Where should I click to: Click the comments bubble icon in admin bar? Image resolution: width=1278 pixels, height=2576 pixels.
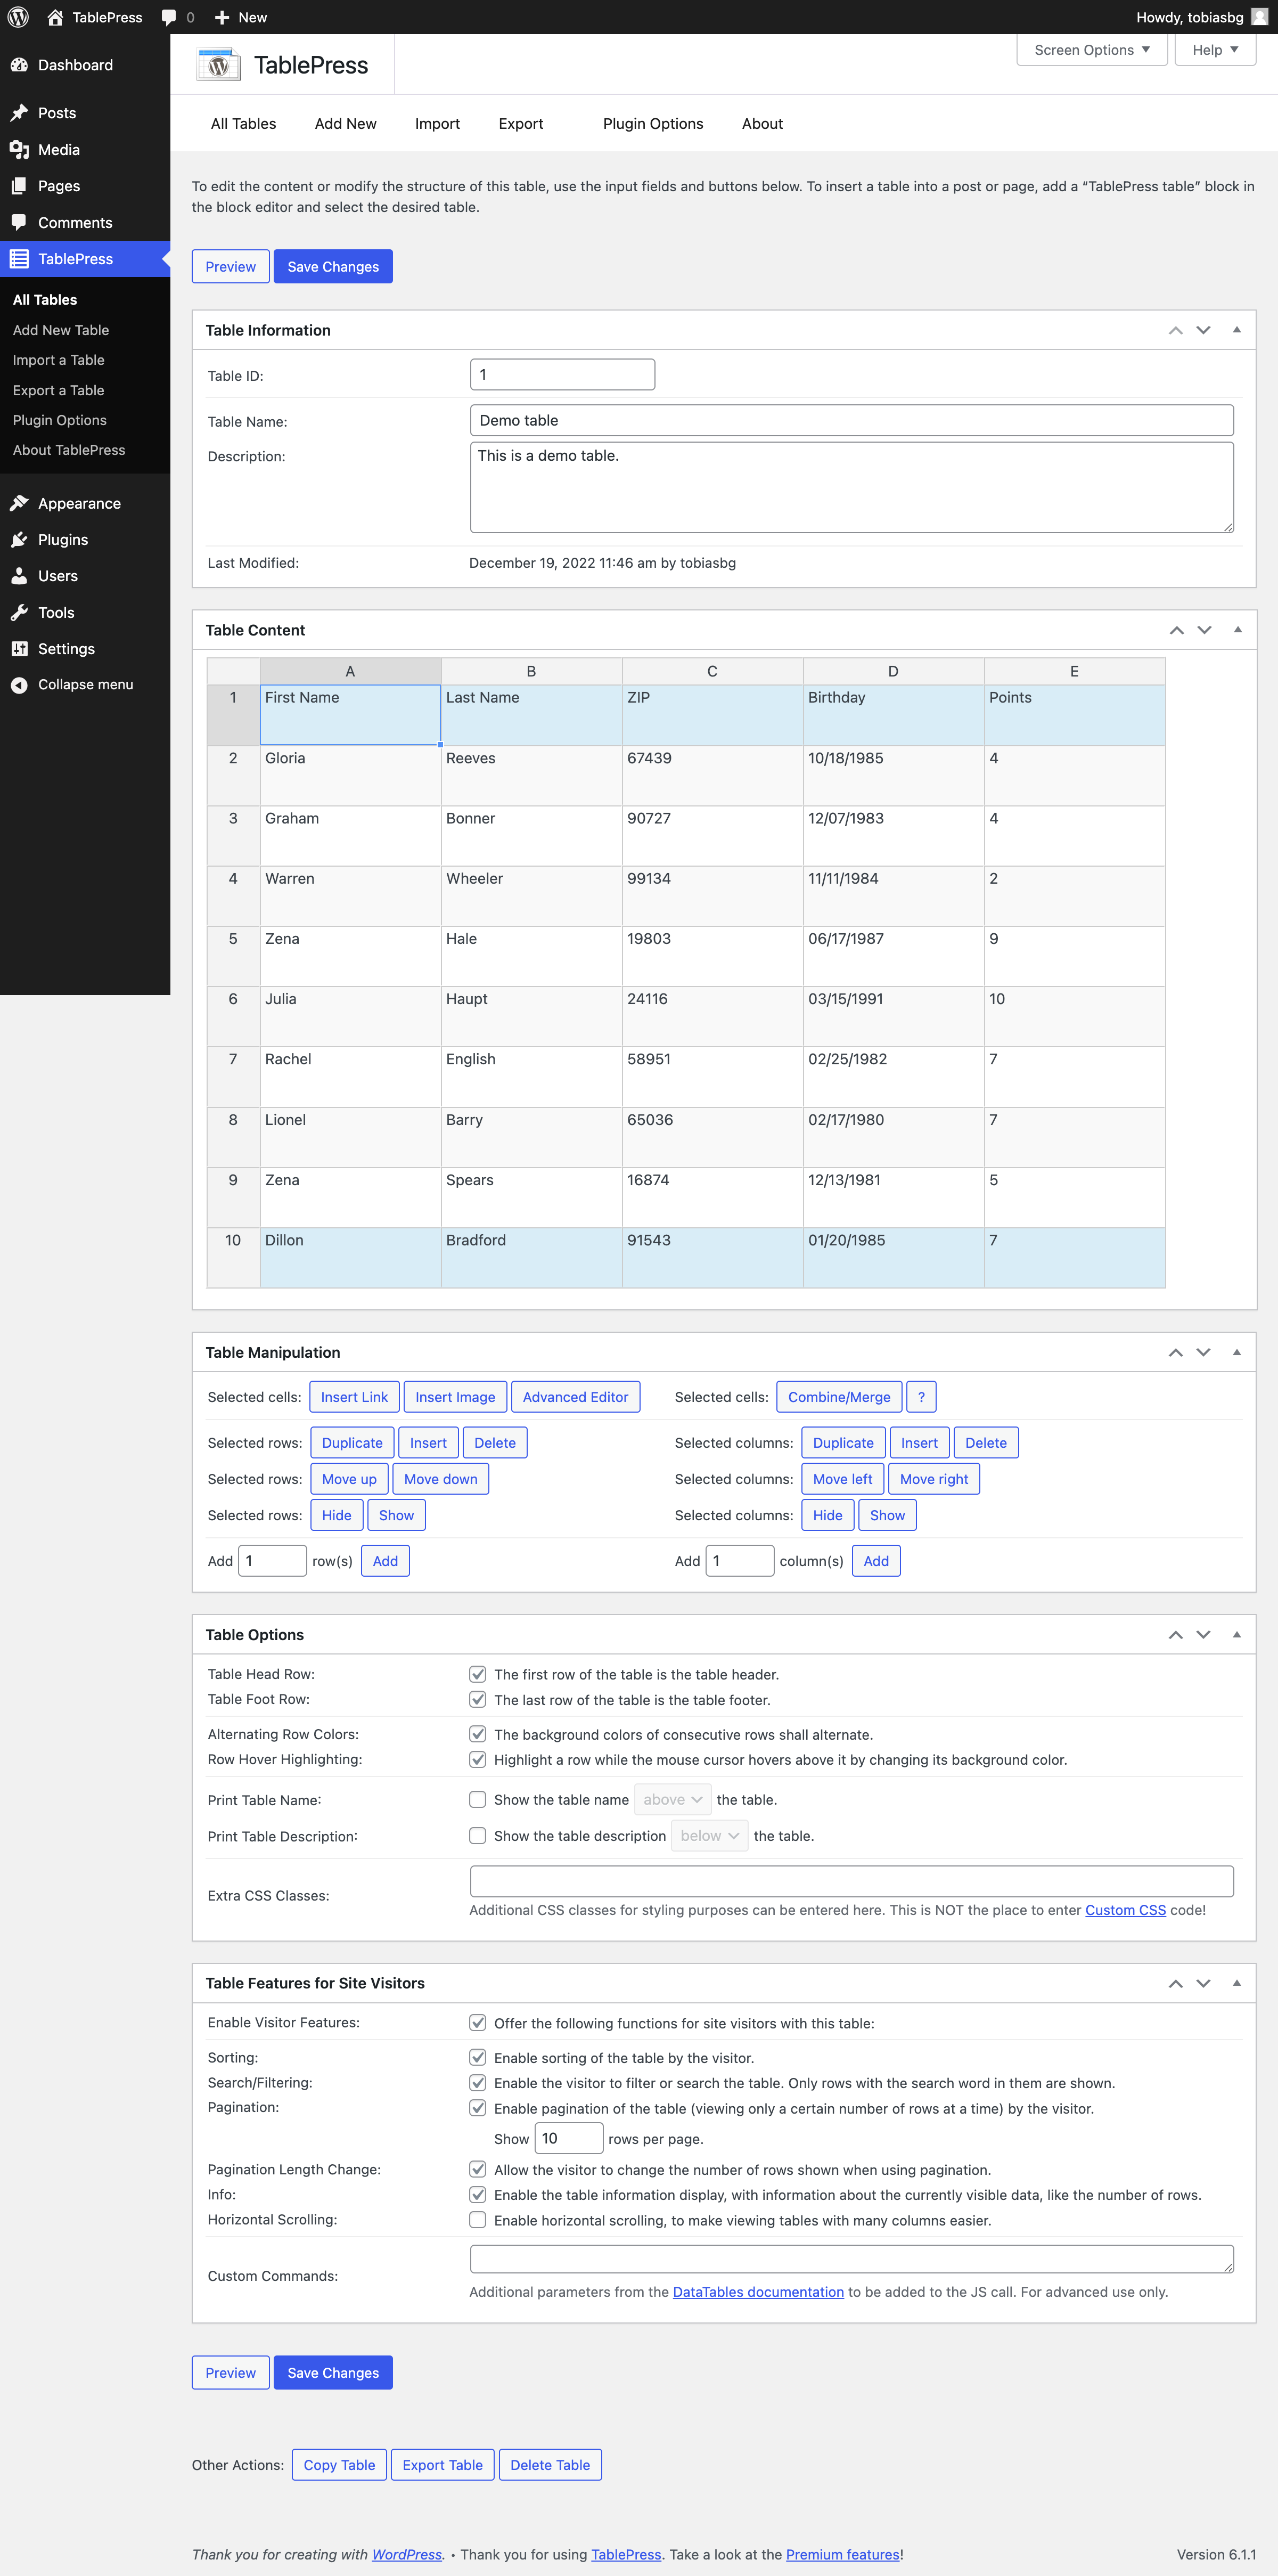tap(168, 17)
